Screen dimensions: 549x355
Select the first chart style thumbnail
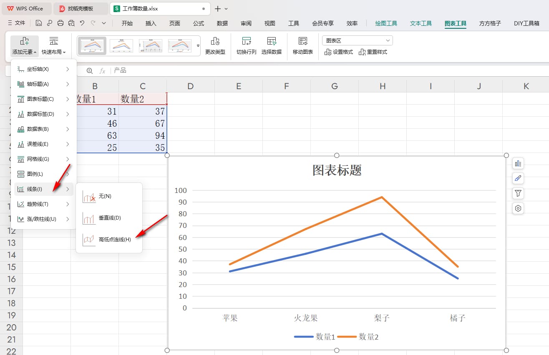tap(93, 46)
